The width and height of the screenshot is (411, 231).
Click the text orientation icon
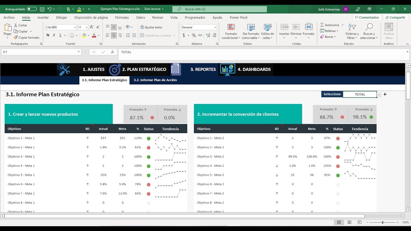128,27
